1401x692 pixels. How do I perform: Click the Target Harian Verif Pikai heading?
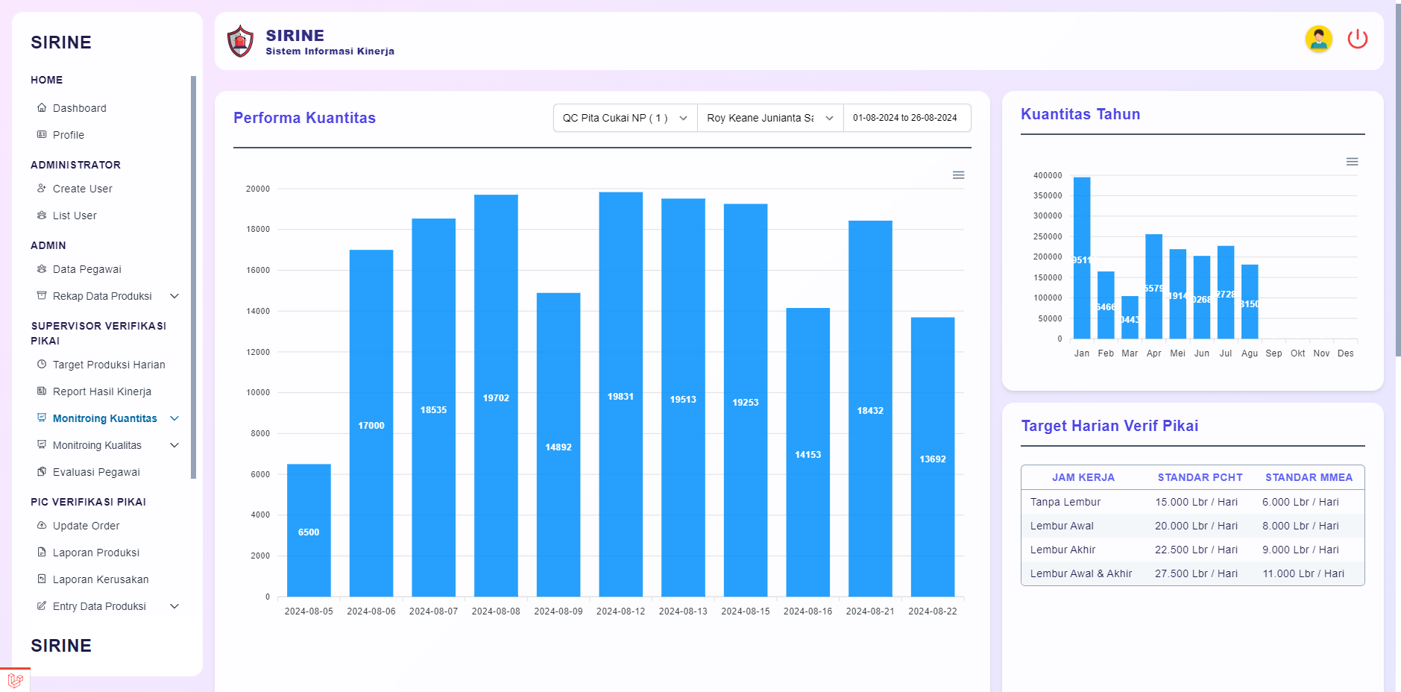pos(1109,426)
